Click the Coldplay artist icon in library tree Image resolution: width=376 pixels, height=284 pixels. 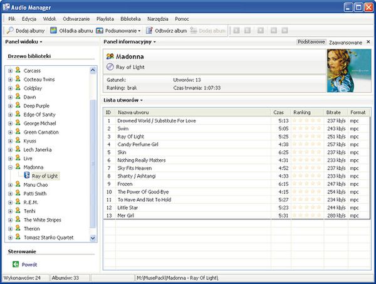[18, 88]
